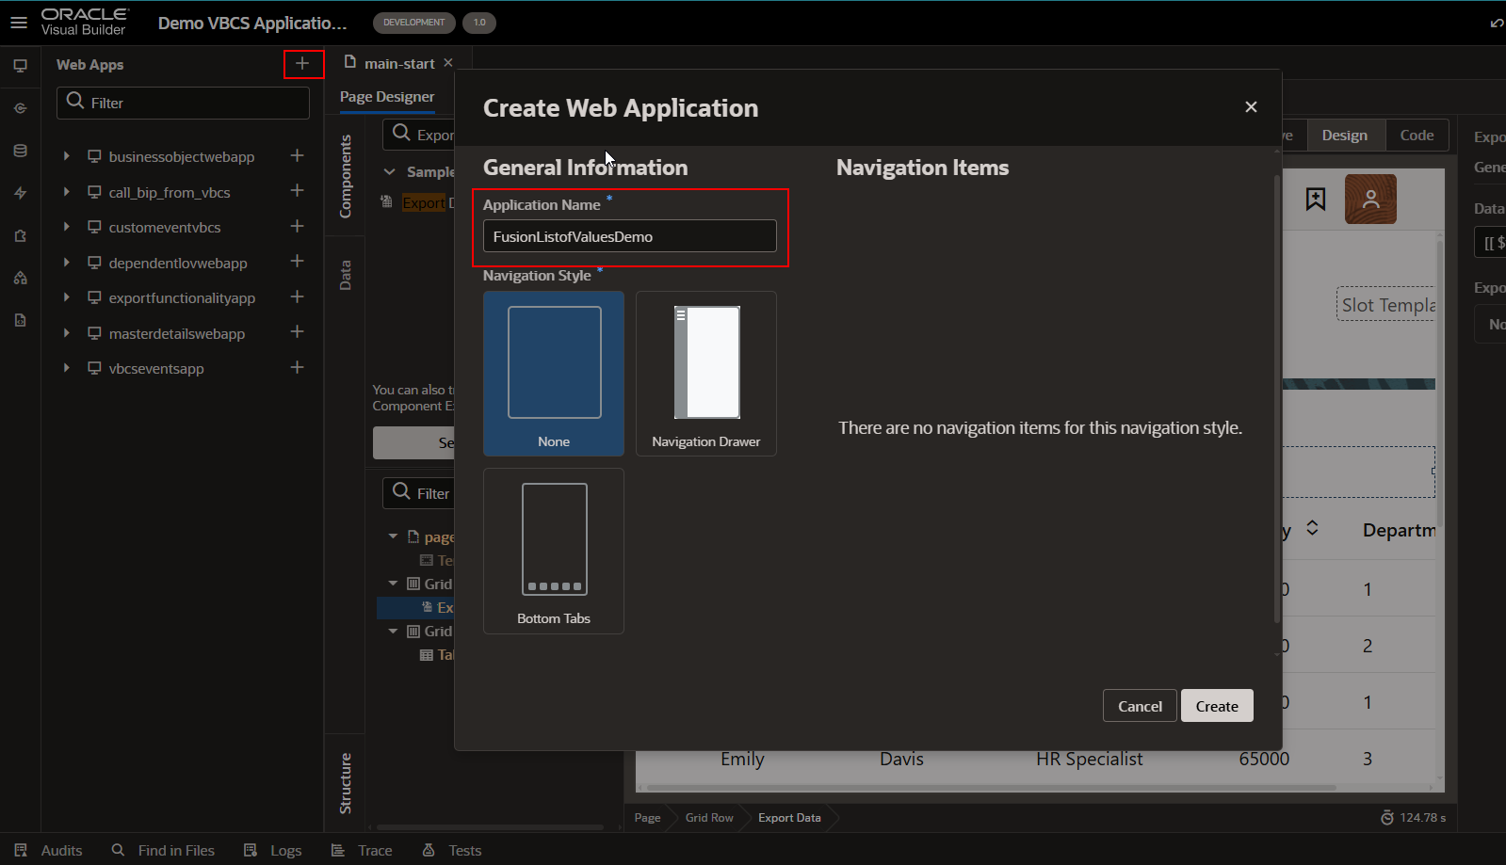The height and width of the screenshot is (865, 1506).
Task: Open Find in Files in bottom bar
Action: click(163, 850)
